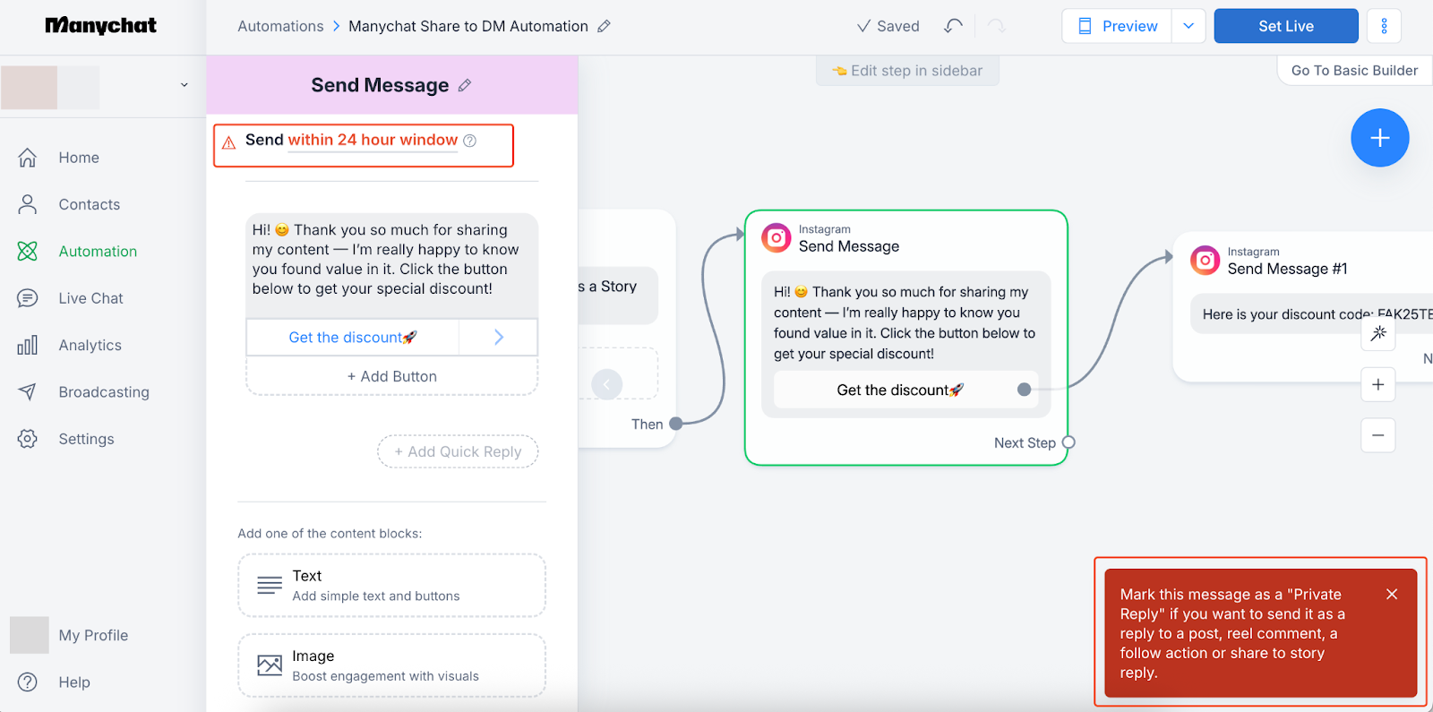Zoom out on the flow canvas
Viewport: 1433px width, 712px height.
(x=1378, y=435)
